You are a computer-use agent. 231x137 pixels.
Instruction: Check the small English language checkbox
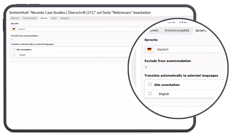(14, 54)
